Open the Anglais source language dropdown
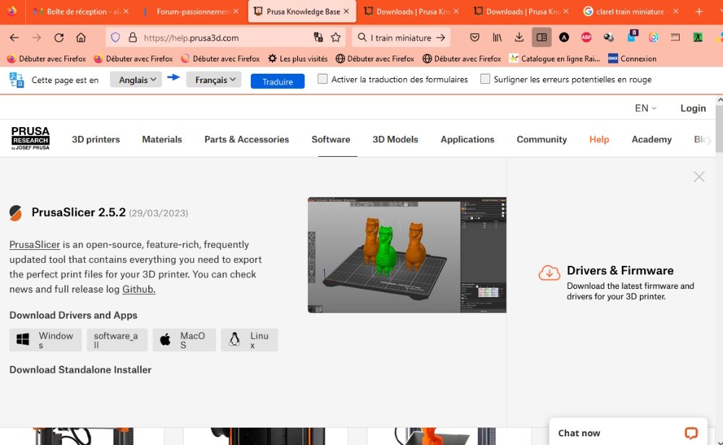723x445 pixels. click(136, 79)
